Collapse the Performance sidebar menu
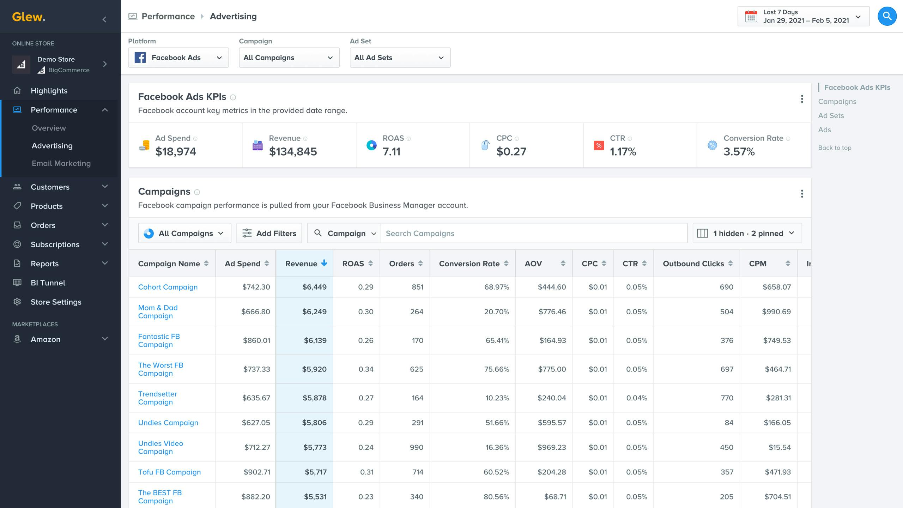The width and height of the screenshot is (903, 508). [x=105, y=110]
